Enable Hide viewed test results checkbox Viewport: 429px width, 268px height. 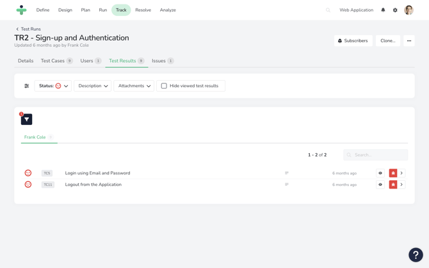(164, 86)
